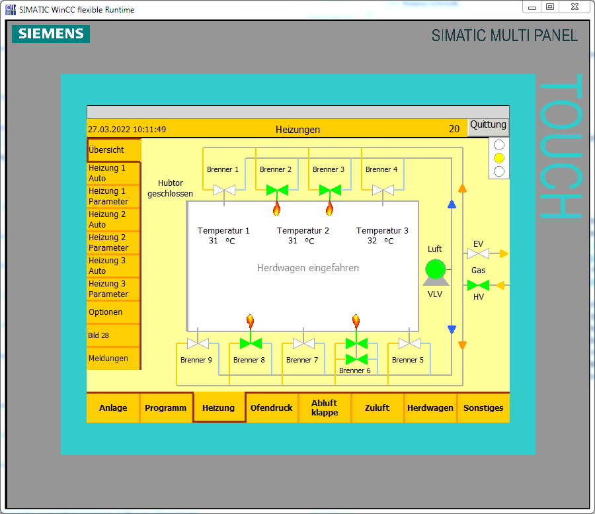Click the green Brenner 8 valve

[251, 343]
